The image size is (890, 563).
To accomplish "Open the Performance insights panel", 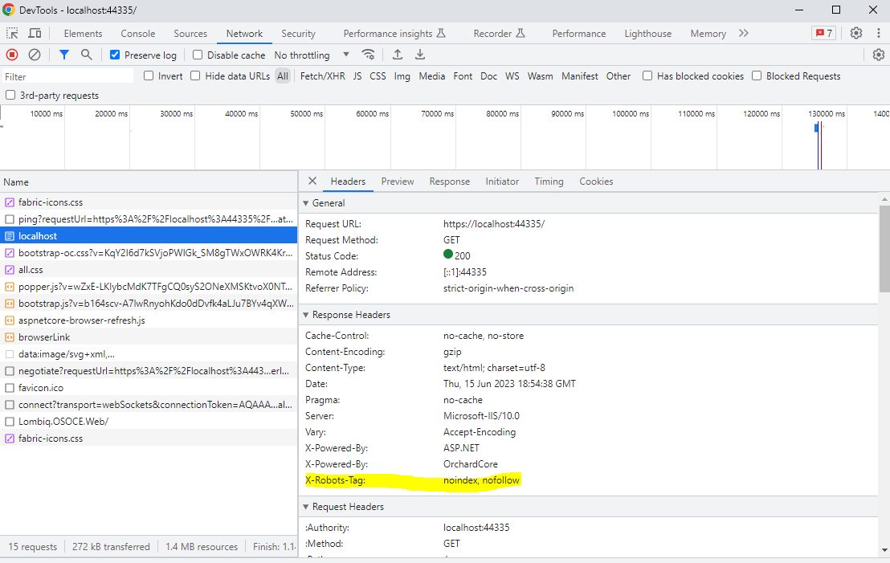I will click(x=394, y=34).
